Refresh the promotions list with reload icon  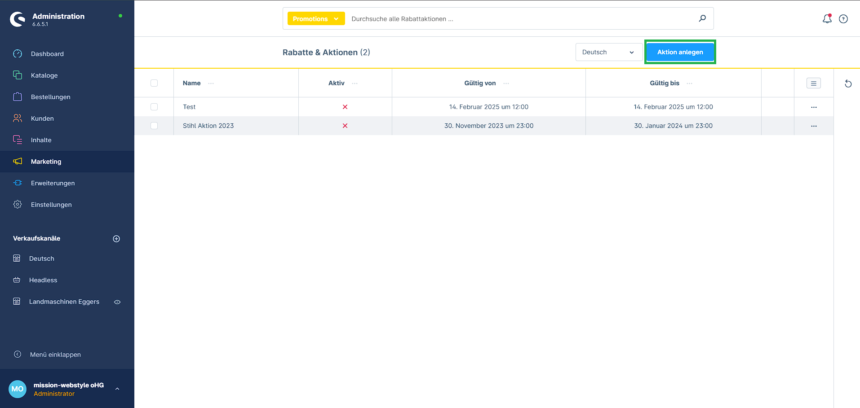848,83
